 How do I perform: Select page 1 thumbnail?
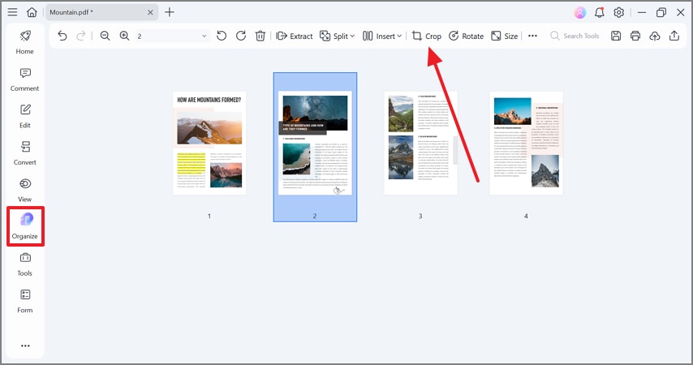209,144
